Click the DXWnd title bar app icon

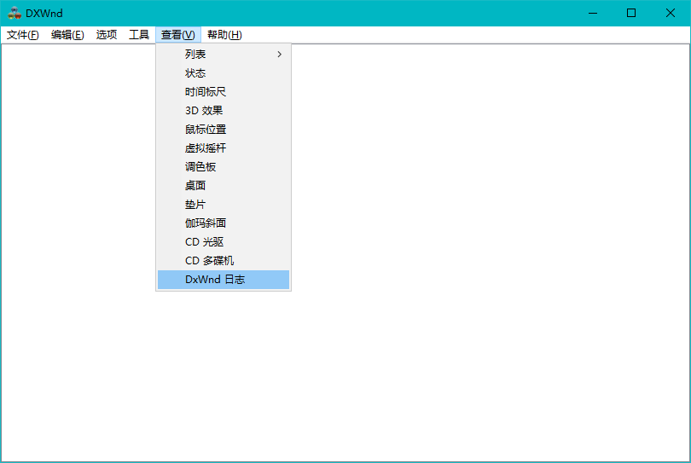[x=15, y=13]
